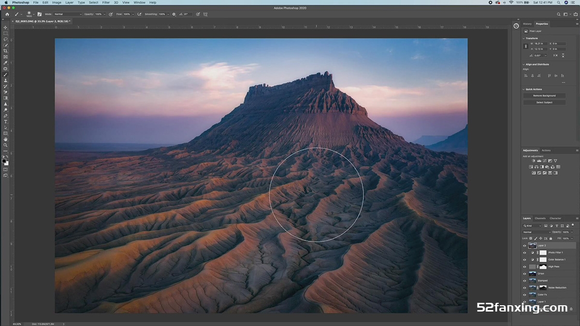Viewport: 580px width, 326px height.
Task: Select the Zoom tool in toolbar
Action: [x=6, y=145]
